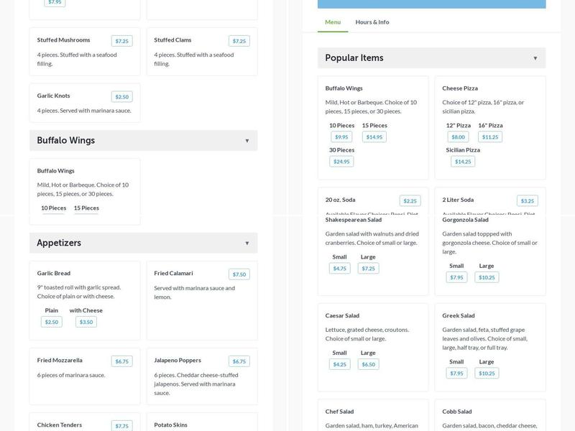The width and height of the screenshot is (575, 431).
Task: Collapse the Appetizers section
Action: point(247,243)
